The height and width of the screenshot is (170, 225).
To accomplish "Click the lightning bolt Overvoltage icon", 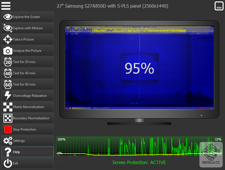I will tap(8, 96).
